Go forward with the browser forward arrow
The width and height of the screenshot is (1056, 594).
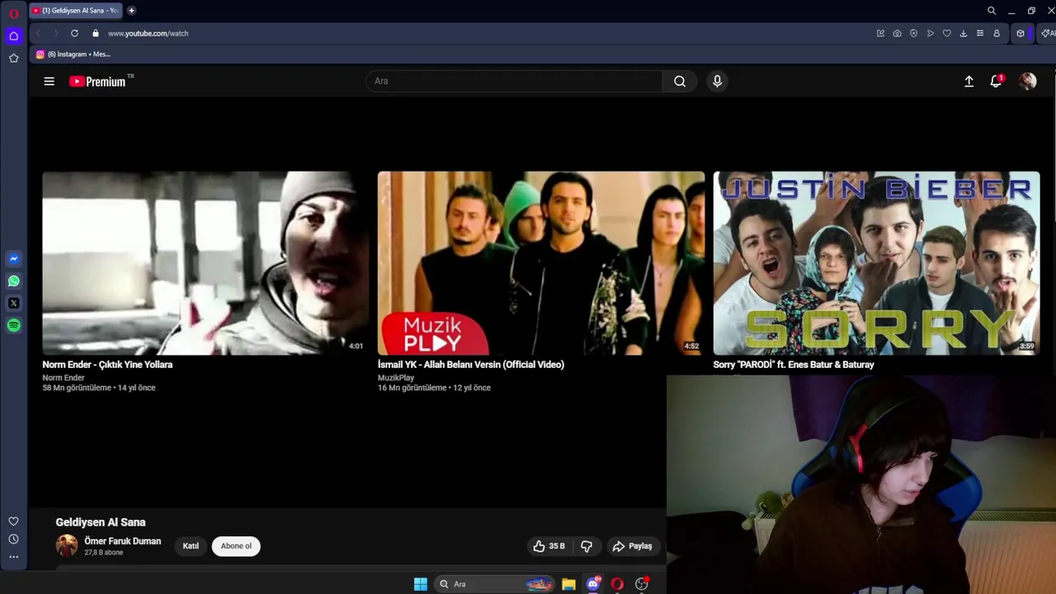[x=56, y=33]
